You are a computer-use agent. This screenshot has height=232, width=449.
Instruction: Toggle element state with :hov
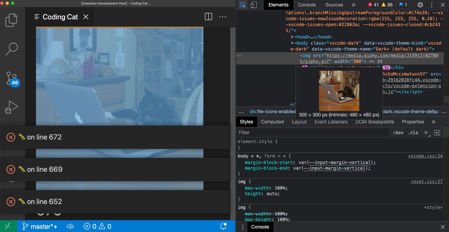(398, 133)
